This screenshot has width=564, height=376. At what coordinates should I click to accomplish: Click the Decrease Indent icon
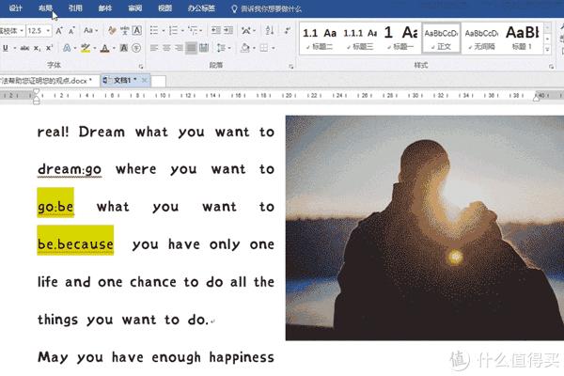(x=216, y=31)
